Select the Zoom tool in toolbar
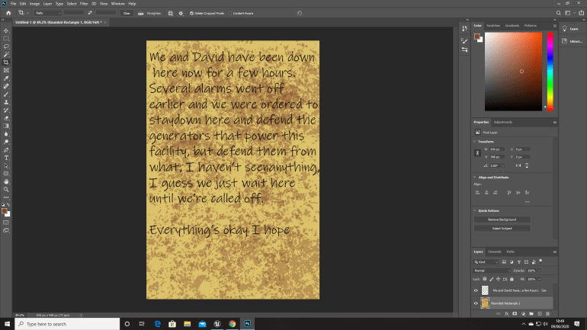The image size is (587, 330). click(6, 189)
